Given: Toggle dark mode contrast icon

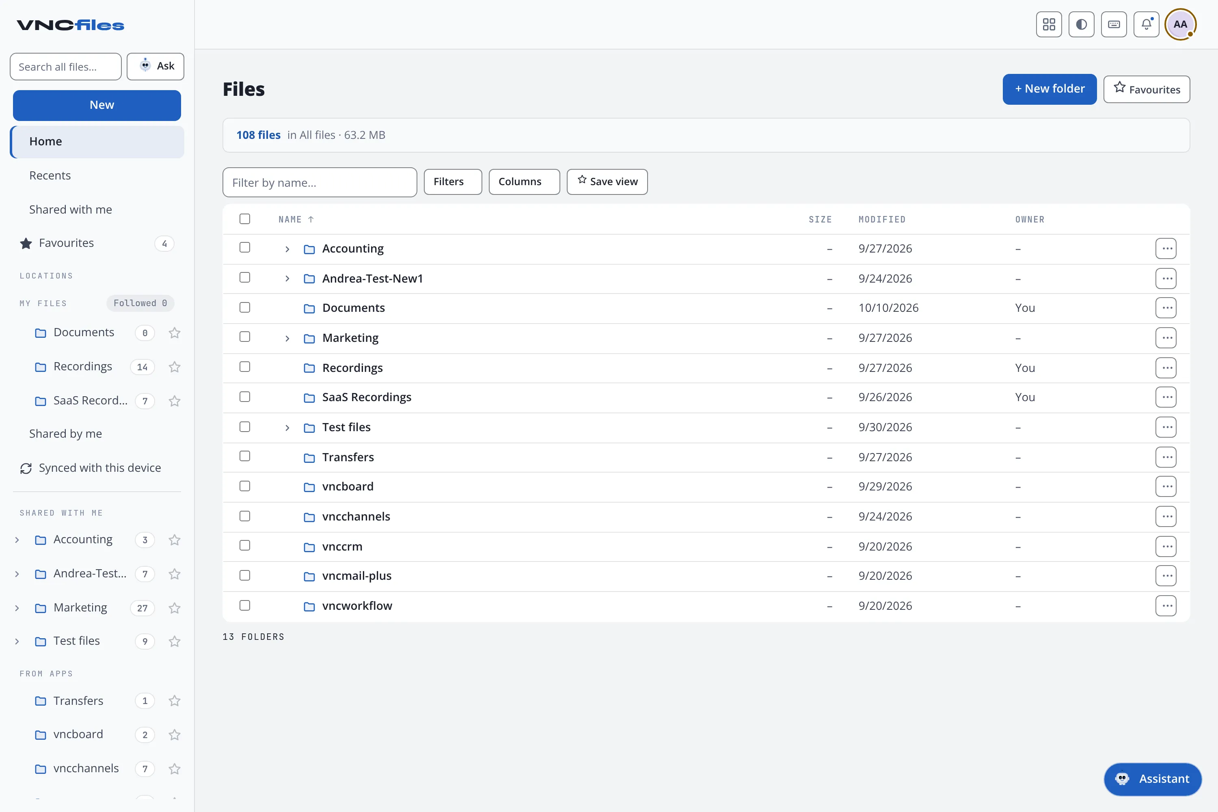Looking at the screenshot, I should click(1081, 24).
